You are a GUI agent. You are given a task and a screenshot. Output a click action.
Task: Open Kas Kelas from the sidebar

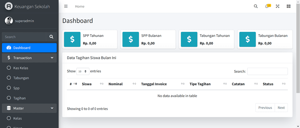(21, 68)
